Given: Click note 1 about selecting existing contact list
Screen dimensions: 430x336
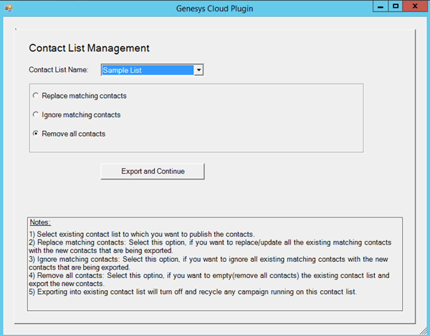Looking at the screenshot, I should pos(142,234).
